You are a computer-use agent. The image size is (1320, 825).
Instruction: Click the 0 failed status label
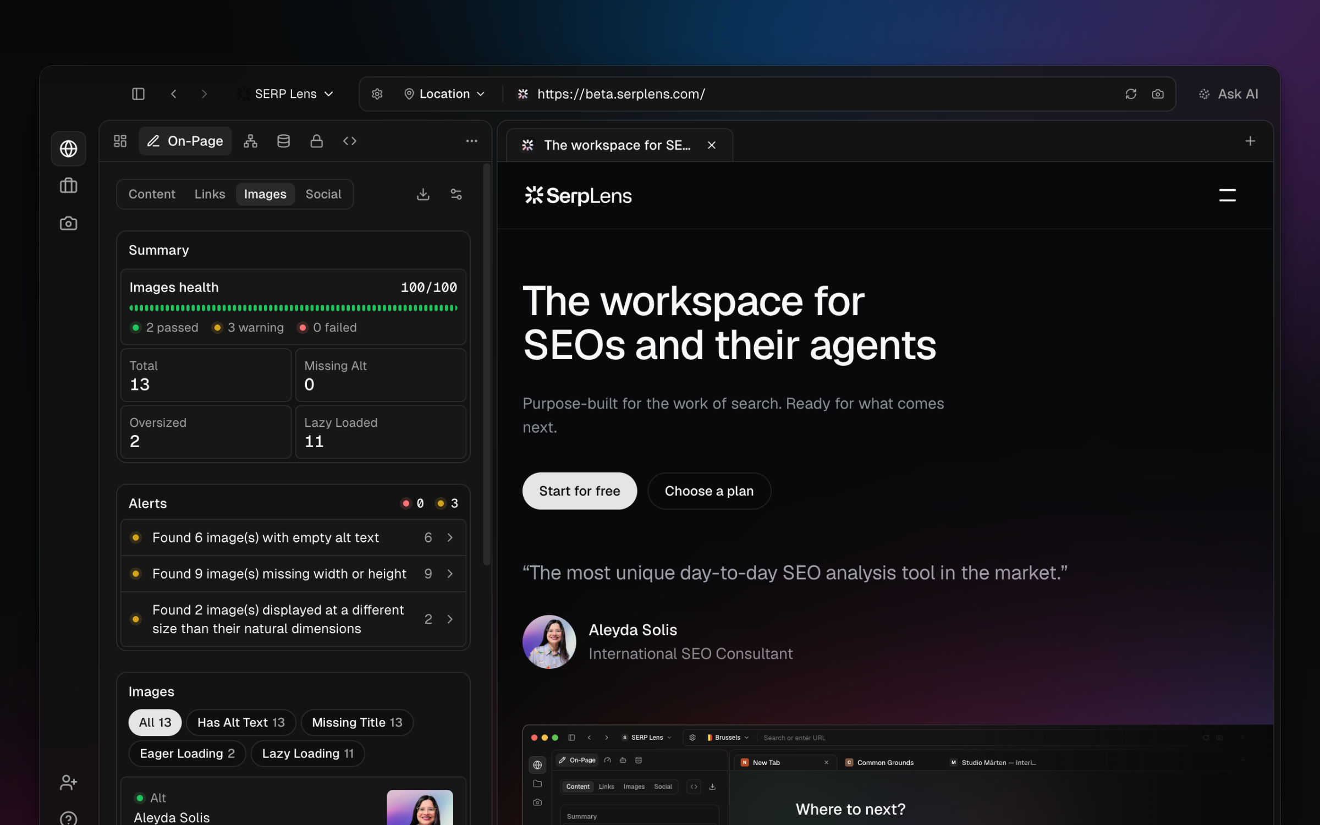327,328
